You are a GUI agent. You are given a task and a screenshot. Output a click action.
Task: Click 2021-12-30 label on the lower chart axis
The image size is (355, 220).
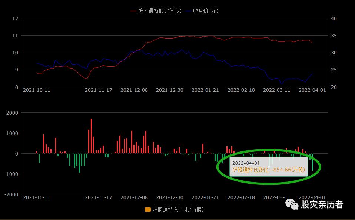click(x=170, y=197)
